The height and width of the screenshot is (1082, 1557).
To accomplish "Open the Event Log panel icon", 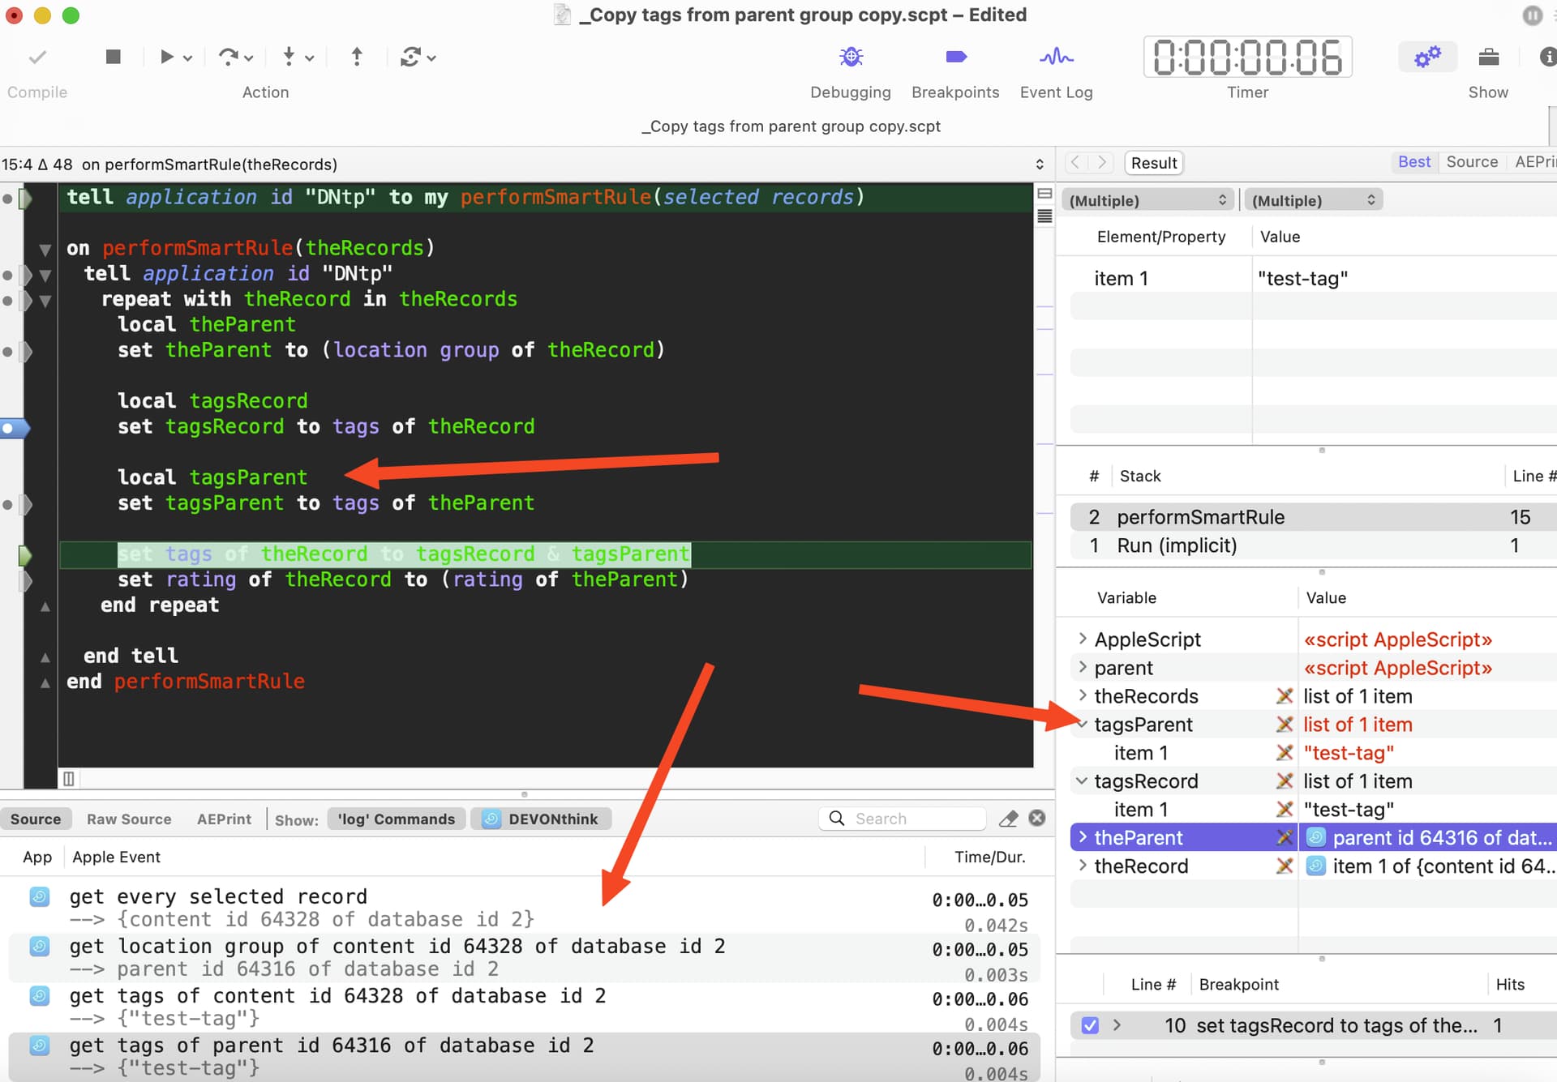I will 1055,57.
